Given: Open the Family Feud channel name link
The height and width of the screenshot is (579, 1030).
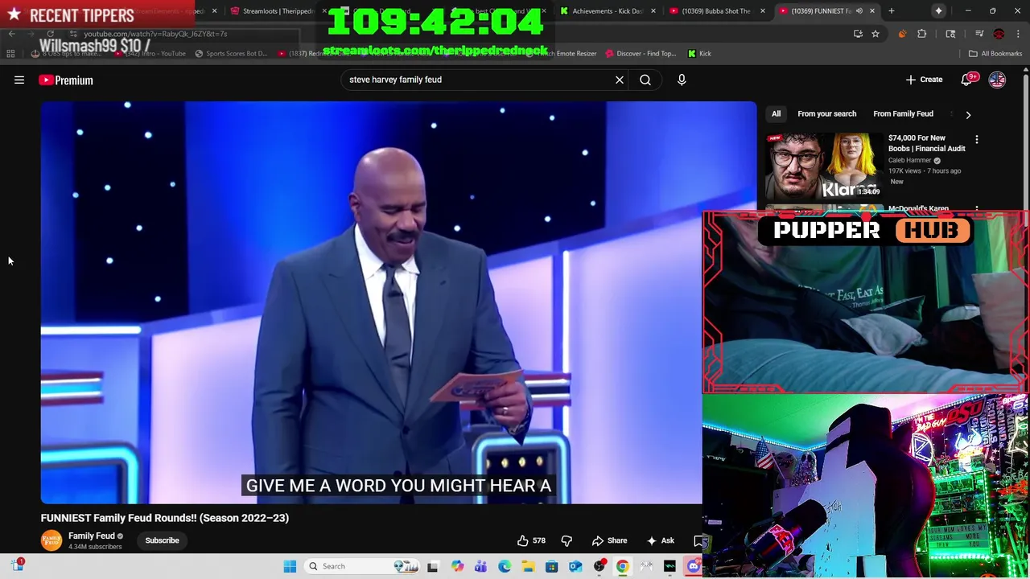Looking at the screenshot, I should click(92, 536).
